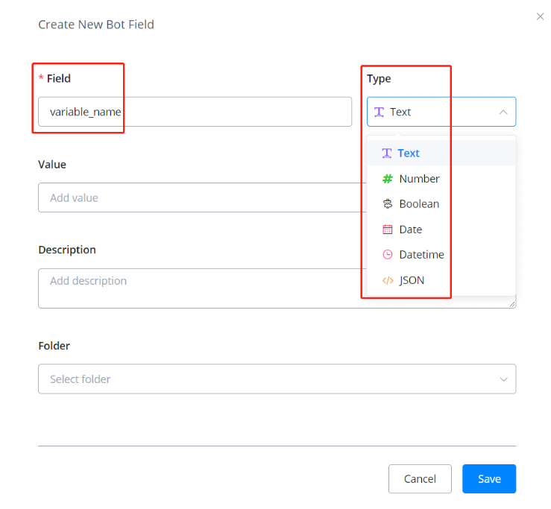551x509 pixels.
Task: Open the Type combo box showing Text
Action: 440,112
